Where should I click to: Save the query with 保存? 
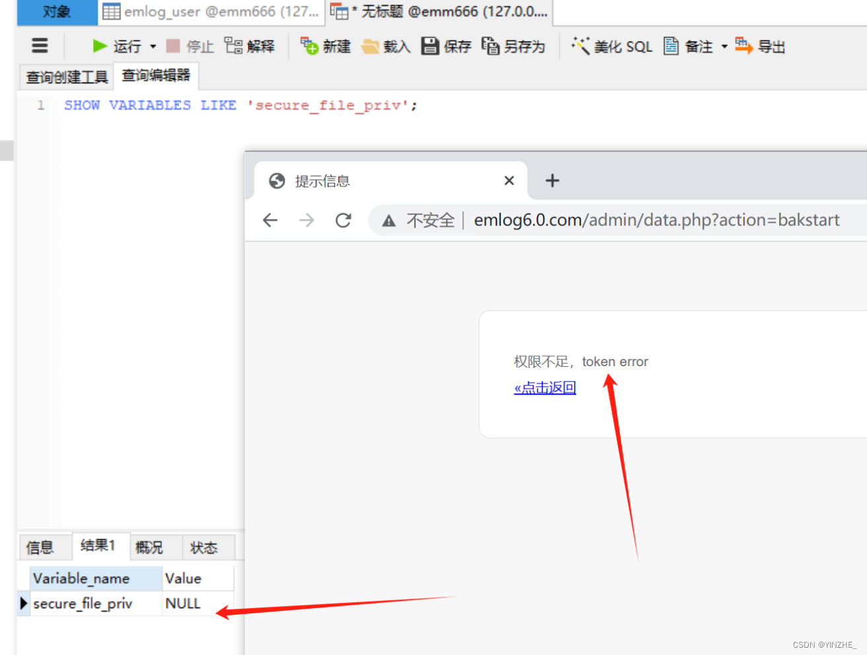pyautogui.click(x=446, y=46)
